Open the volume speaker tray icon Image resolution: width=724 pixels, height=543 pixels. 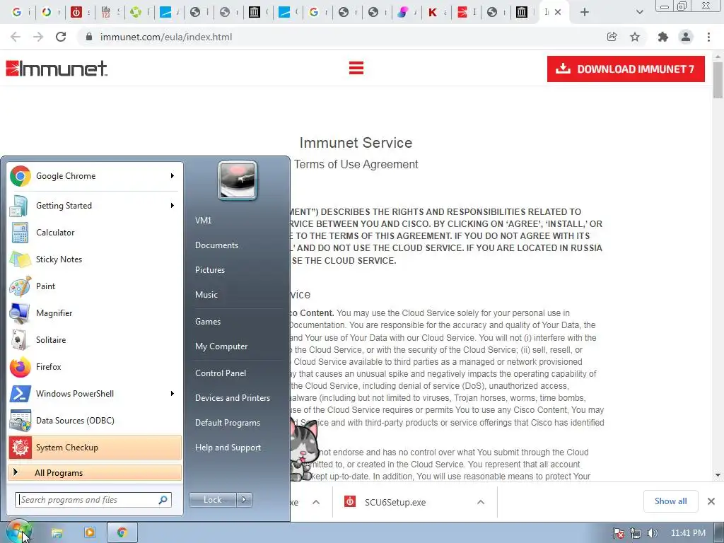[652, 533]
